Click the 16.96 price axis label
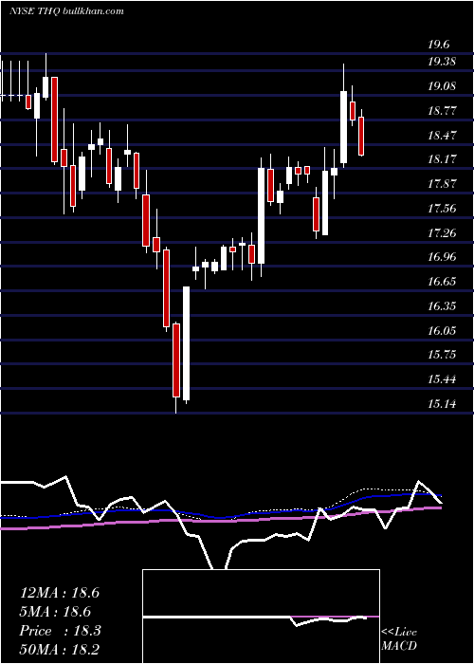Viewport: 474px width, 664px height. point(442,257)
